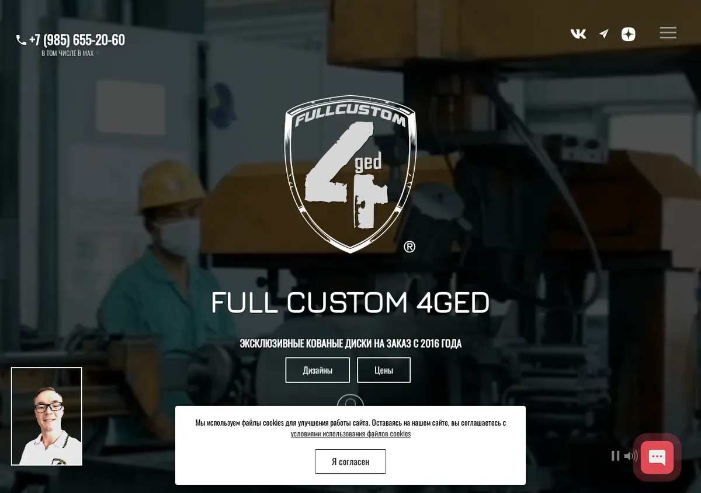Click the scroll-down mouse icon below buttons

point(350,401)
